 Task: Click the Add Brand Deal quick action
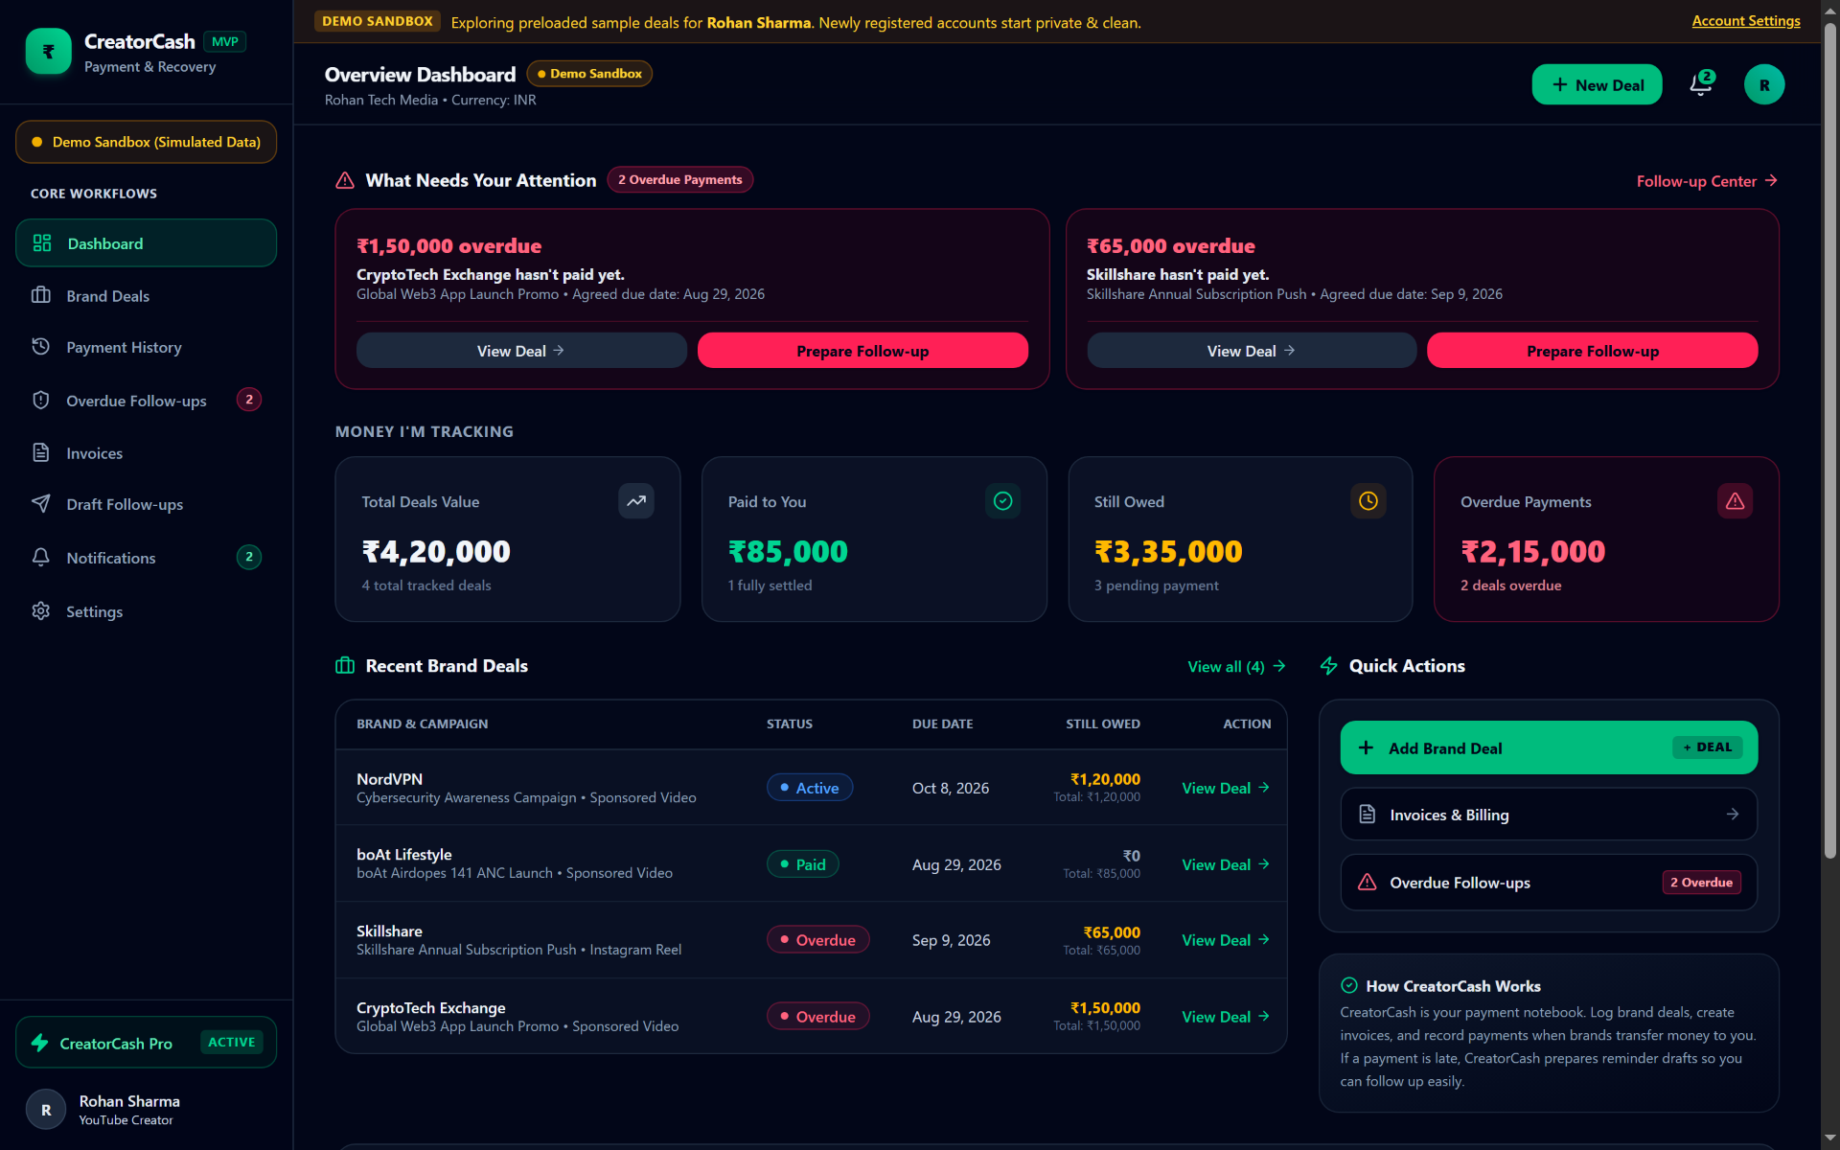(x=1549, y=747)
